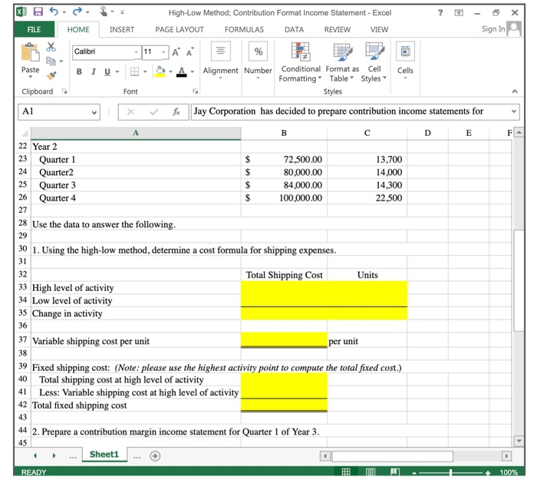Switch to Normal view in status bar
This screenshot has width=537, height=480.
(346, 472)
